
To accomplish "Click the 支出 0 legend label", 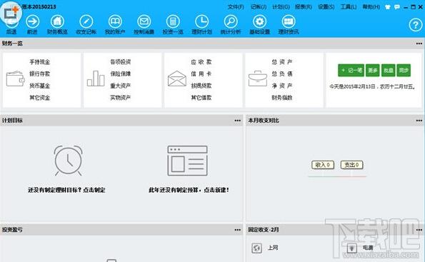I will (351, 165).
